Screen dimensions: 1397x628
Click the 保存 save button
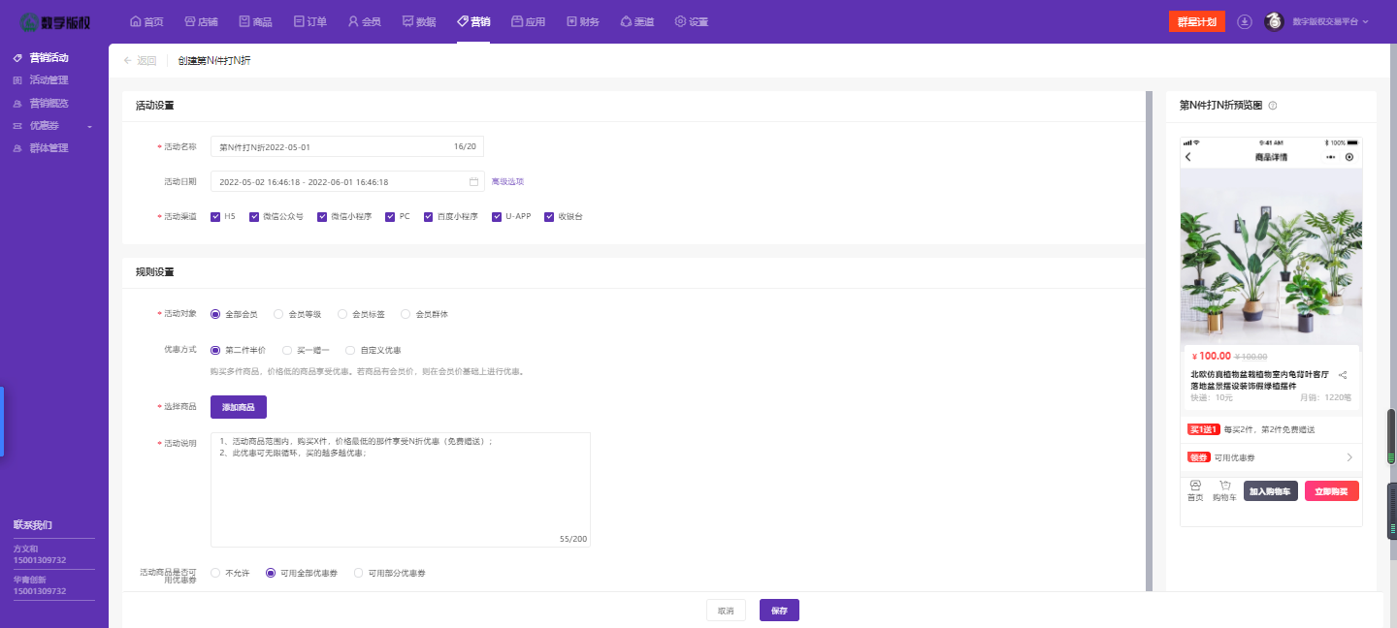tap(779, 611)
